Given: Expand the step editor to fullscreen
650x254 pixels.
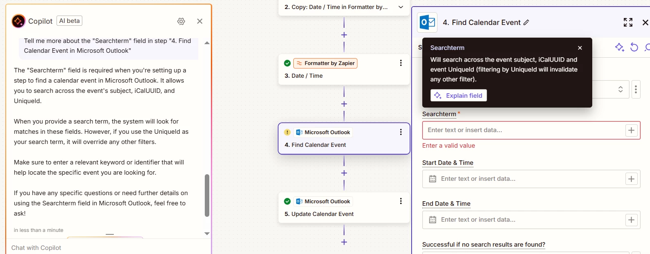Looking at the screenshot, I should [628, 22].
